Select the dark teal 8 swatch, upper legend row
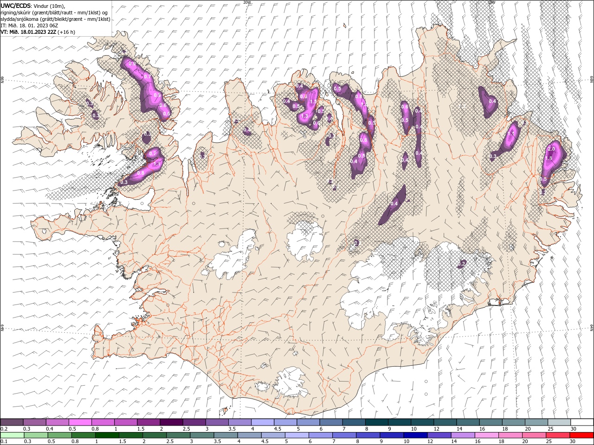 [x=377, y=422]
